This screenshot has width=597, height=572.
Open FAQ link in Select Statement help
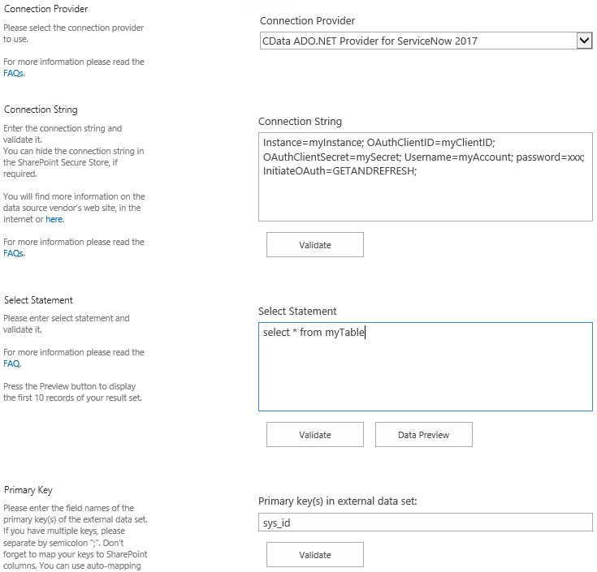point(12,363)
